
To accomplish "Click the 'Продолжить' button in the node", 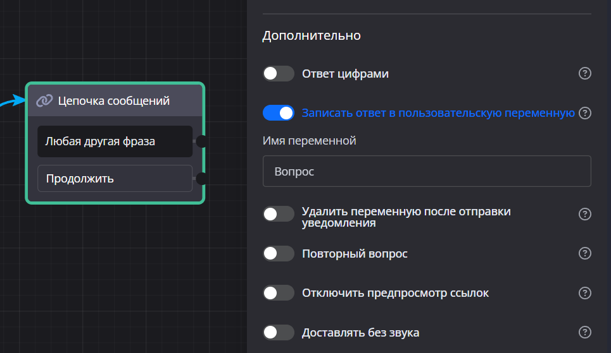I will [x=115, y=178].
